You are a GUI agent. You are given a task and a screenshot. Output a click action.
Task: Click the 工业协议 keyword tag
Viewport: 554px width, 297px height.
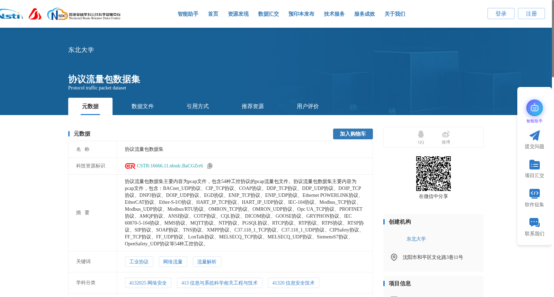139,262
